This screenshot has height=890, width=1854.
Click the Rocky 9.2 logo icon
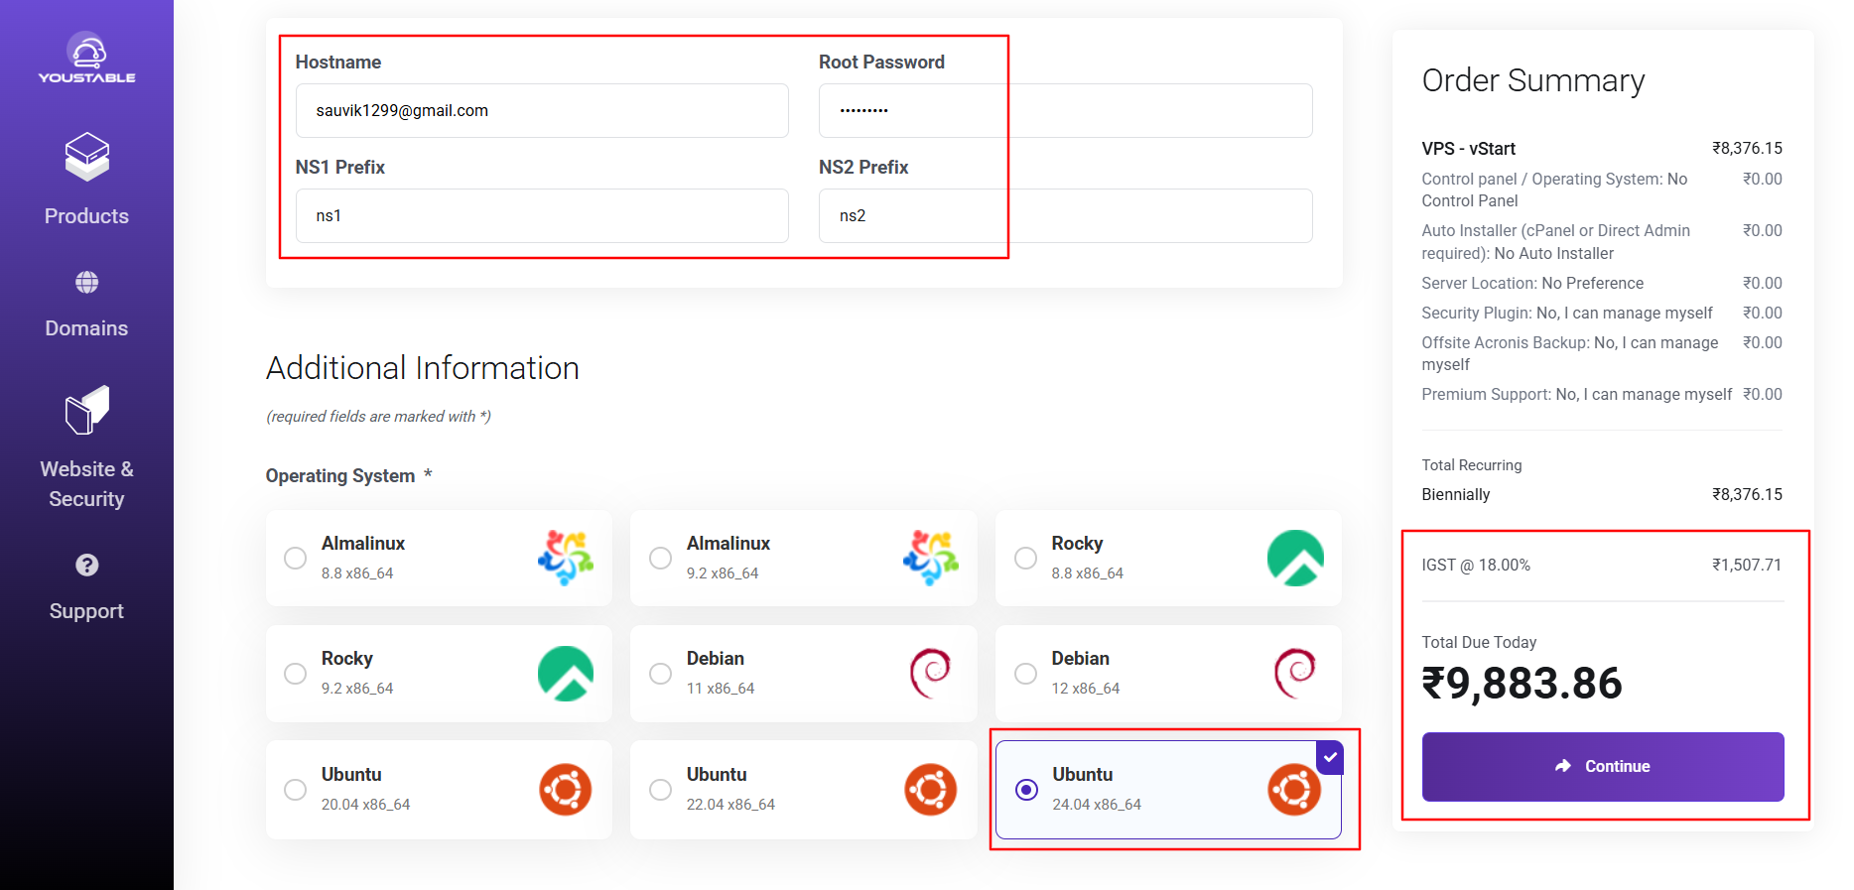click(x=566, y=674)
